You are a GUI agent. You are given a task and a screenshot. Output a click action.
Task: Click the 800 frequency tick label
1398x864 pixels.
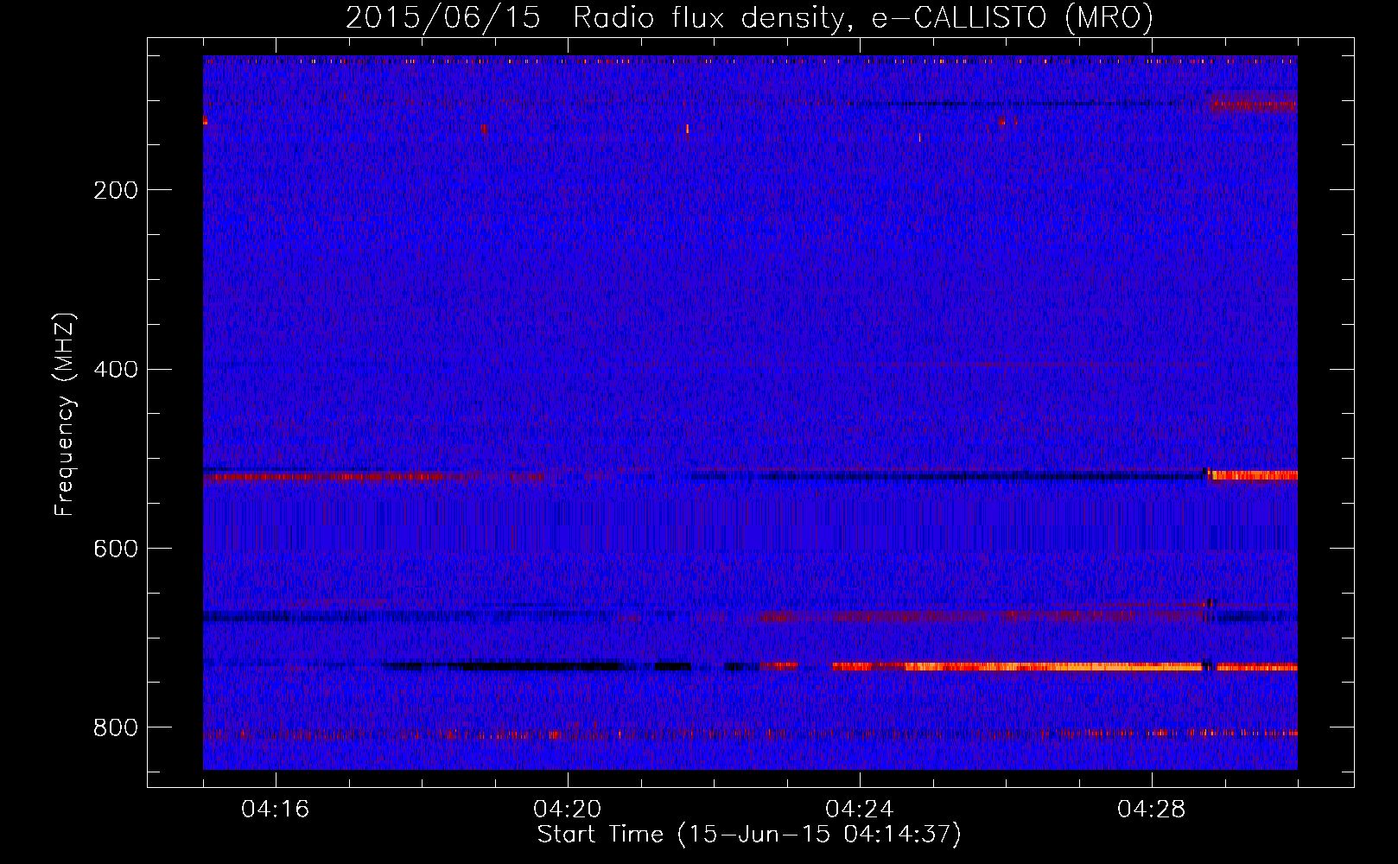pyautogui.click(x=116, y=728)
